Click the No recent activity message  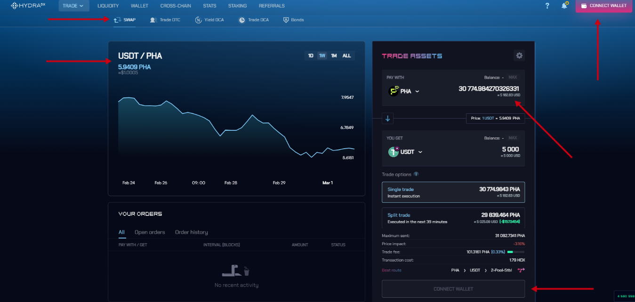pos(236,285)
